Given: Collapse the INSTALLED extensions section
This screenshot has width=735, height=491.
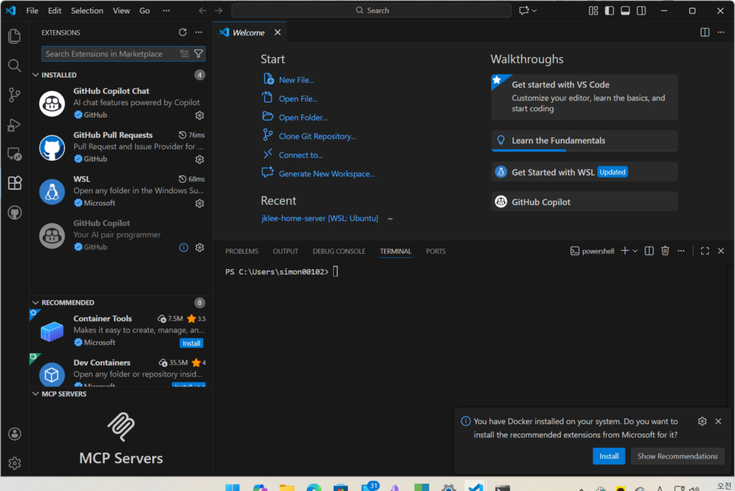Looking at the screenshot, I should [x=36, y=75].
